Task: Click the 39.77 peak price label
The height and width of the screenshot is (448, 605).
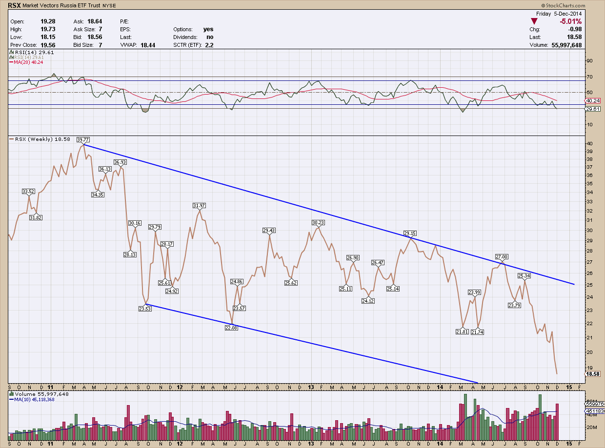Action: (x=83, y=139)
